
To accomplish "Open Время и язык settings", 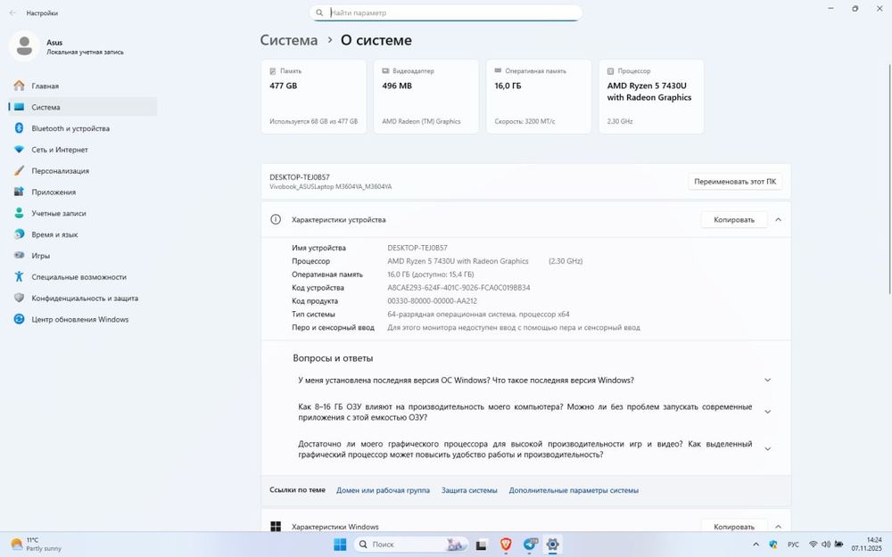I will tap(82, 234).
